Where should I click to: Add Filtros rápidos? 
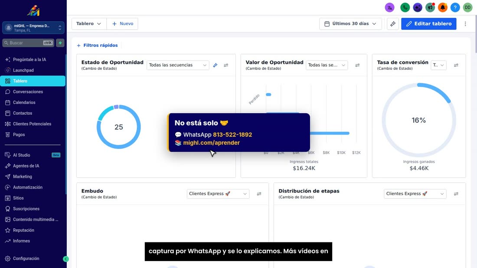97,46
